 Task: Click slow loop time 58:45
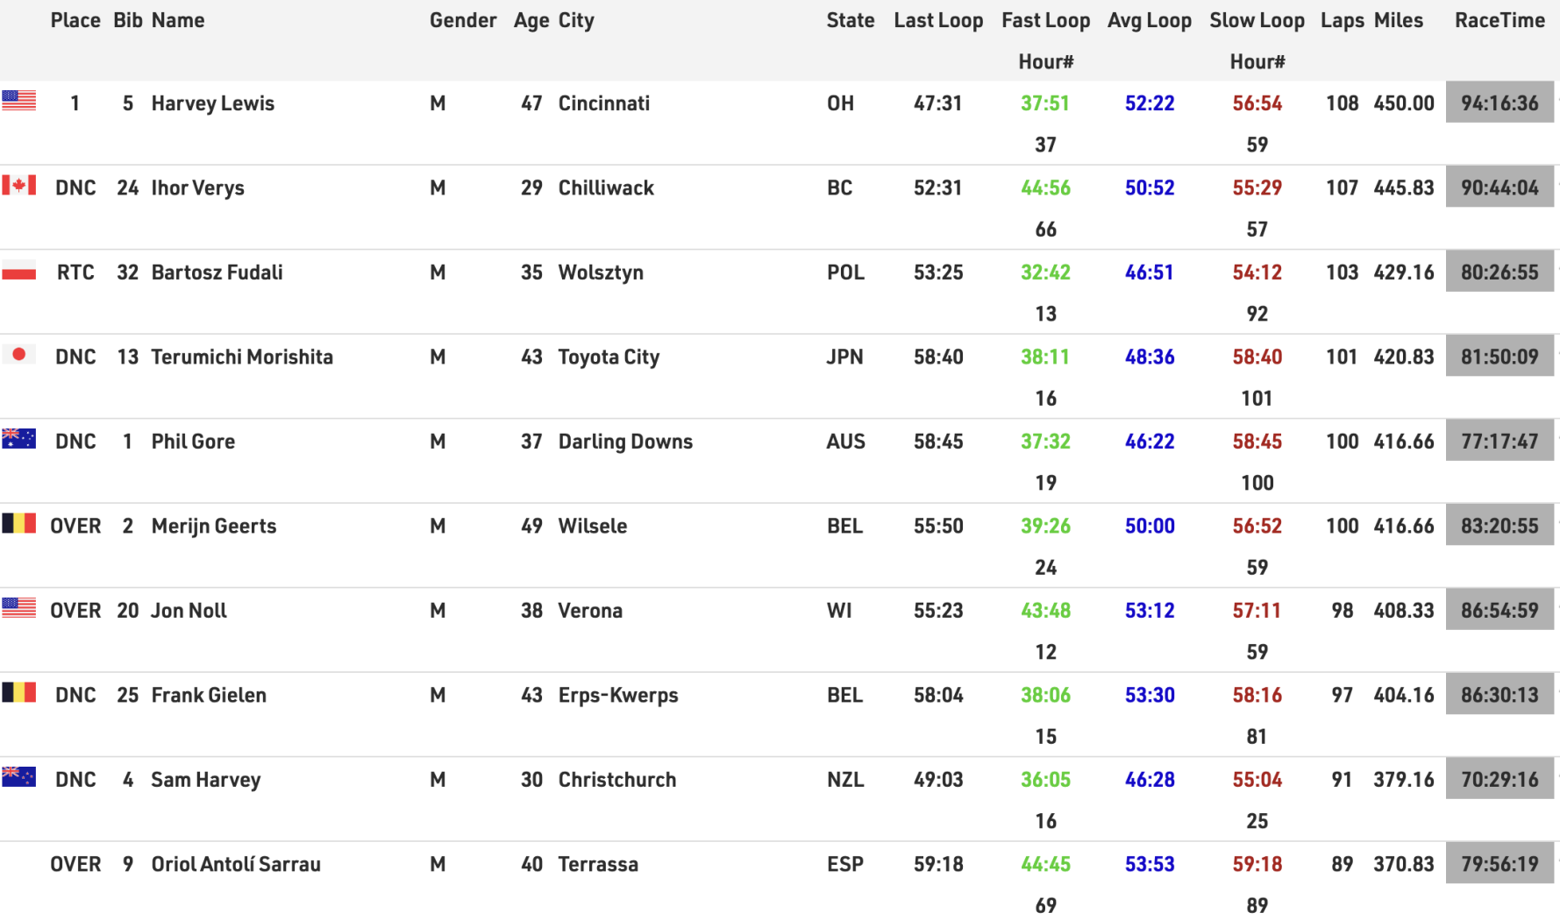1257,441
